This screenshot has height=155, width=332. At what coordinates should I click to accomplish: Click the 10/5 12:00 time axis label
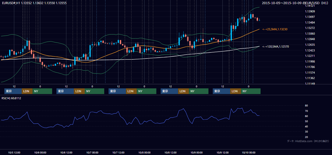point(14,152)
